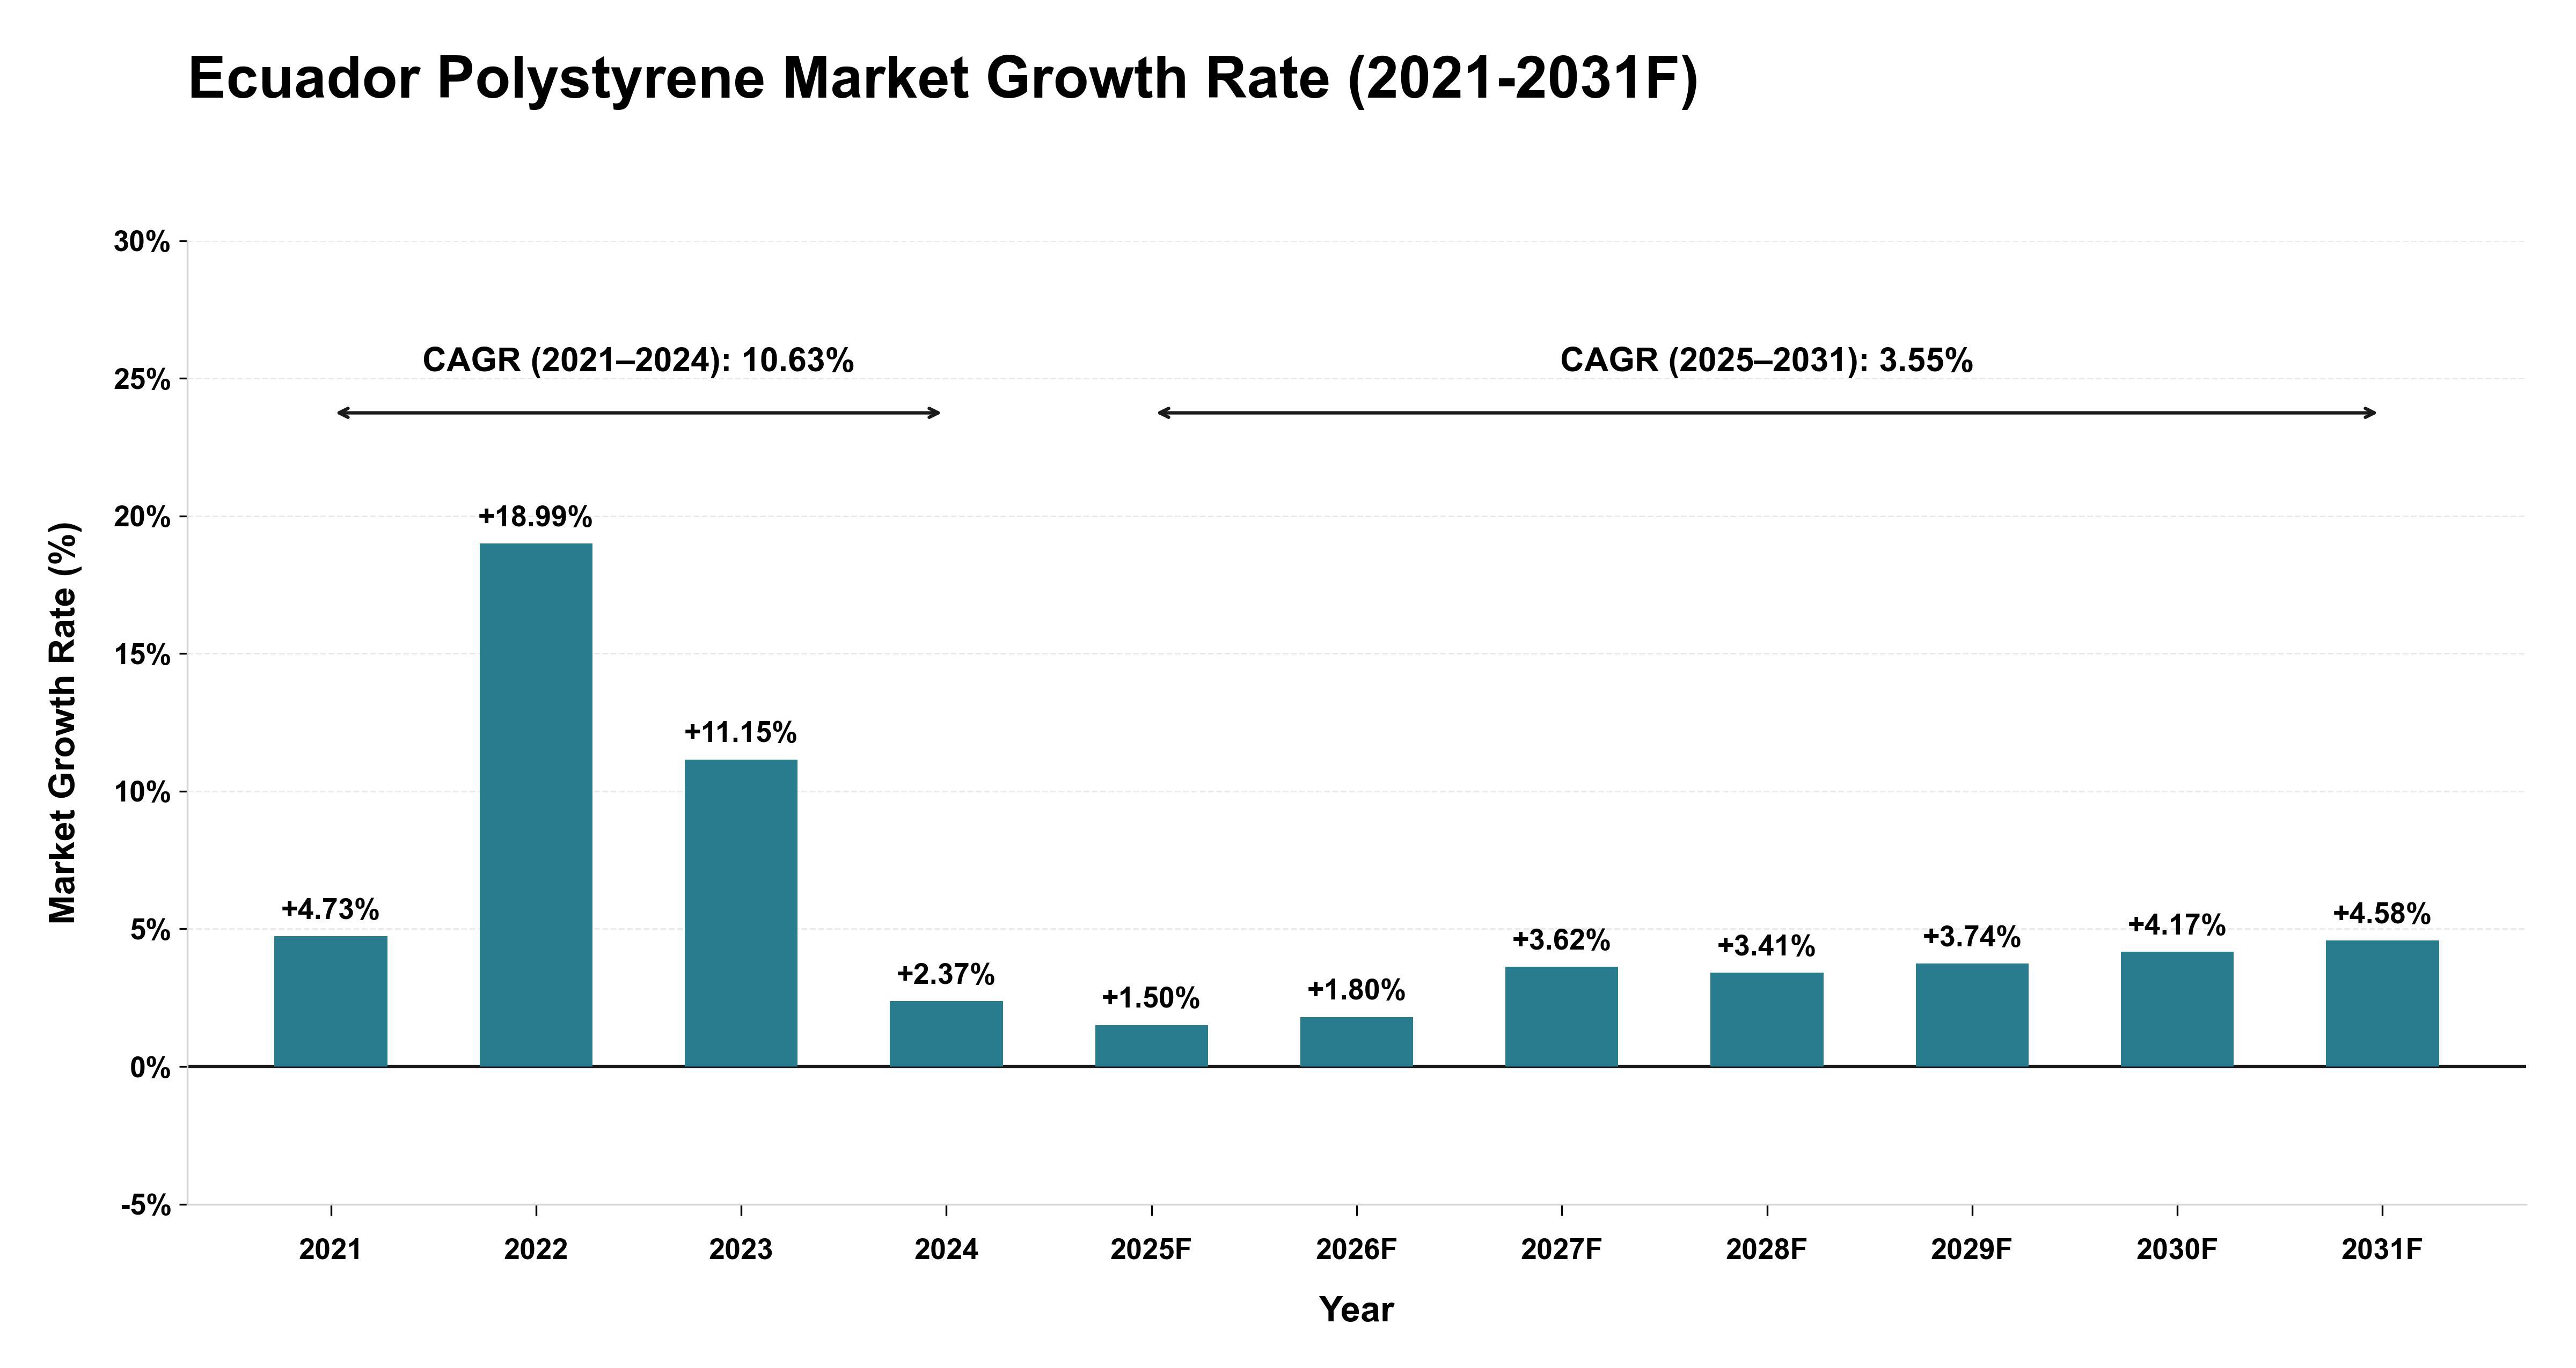Click the 2027F bar in the chart
This screenshot has width=2576, height=1368.
point(1561,1017)
